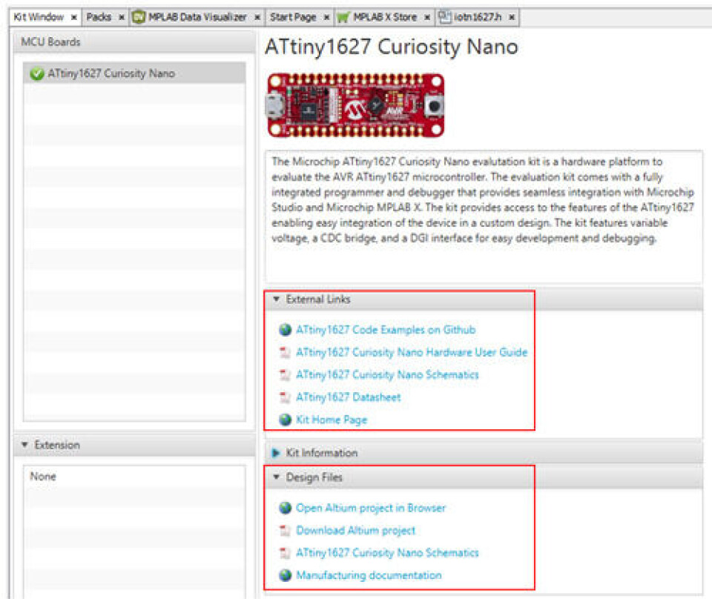Close the MPLAB X Store tab
This screenshot has height=599, width=712.
pyautogui.click(x=427, y=18)
